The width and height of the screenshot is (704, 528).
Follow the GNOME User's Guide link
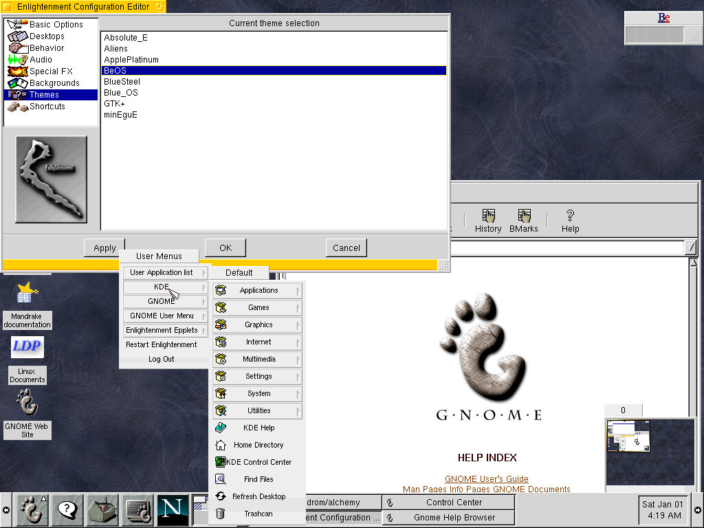click(x=486, y=478)
